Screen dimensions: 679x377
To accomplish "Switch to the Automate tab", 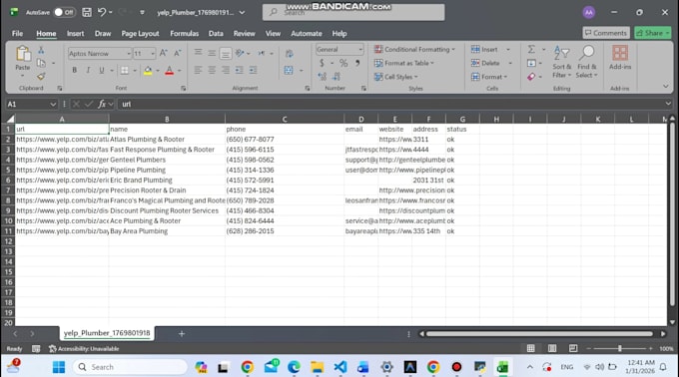I will tap(307, 33).
